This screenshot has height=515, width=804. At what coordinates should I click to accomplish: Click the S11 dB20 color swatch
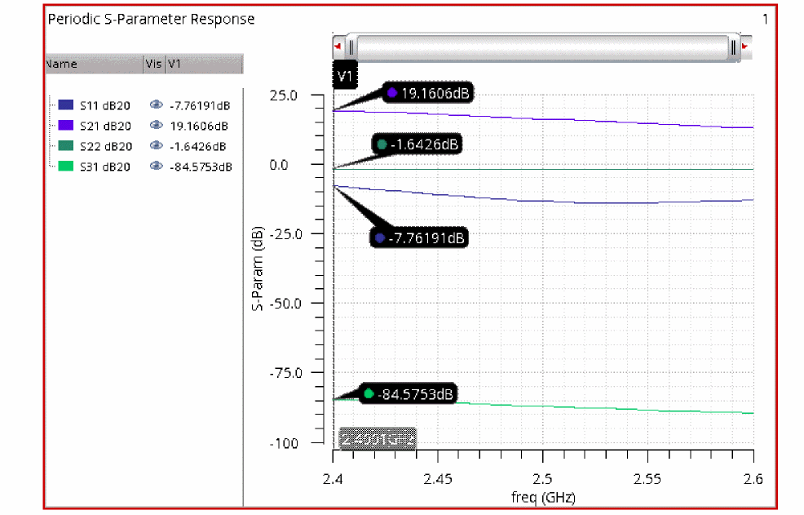(x=65, y=104)
